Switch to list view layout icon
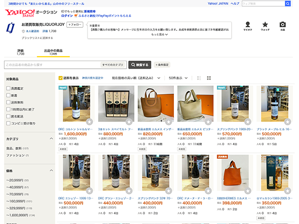The image size is (299, 224). [199, 78]
